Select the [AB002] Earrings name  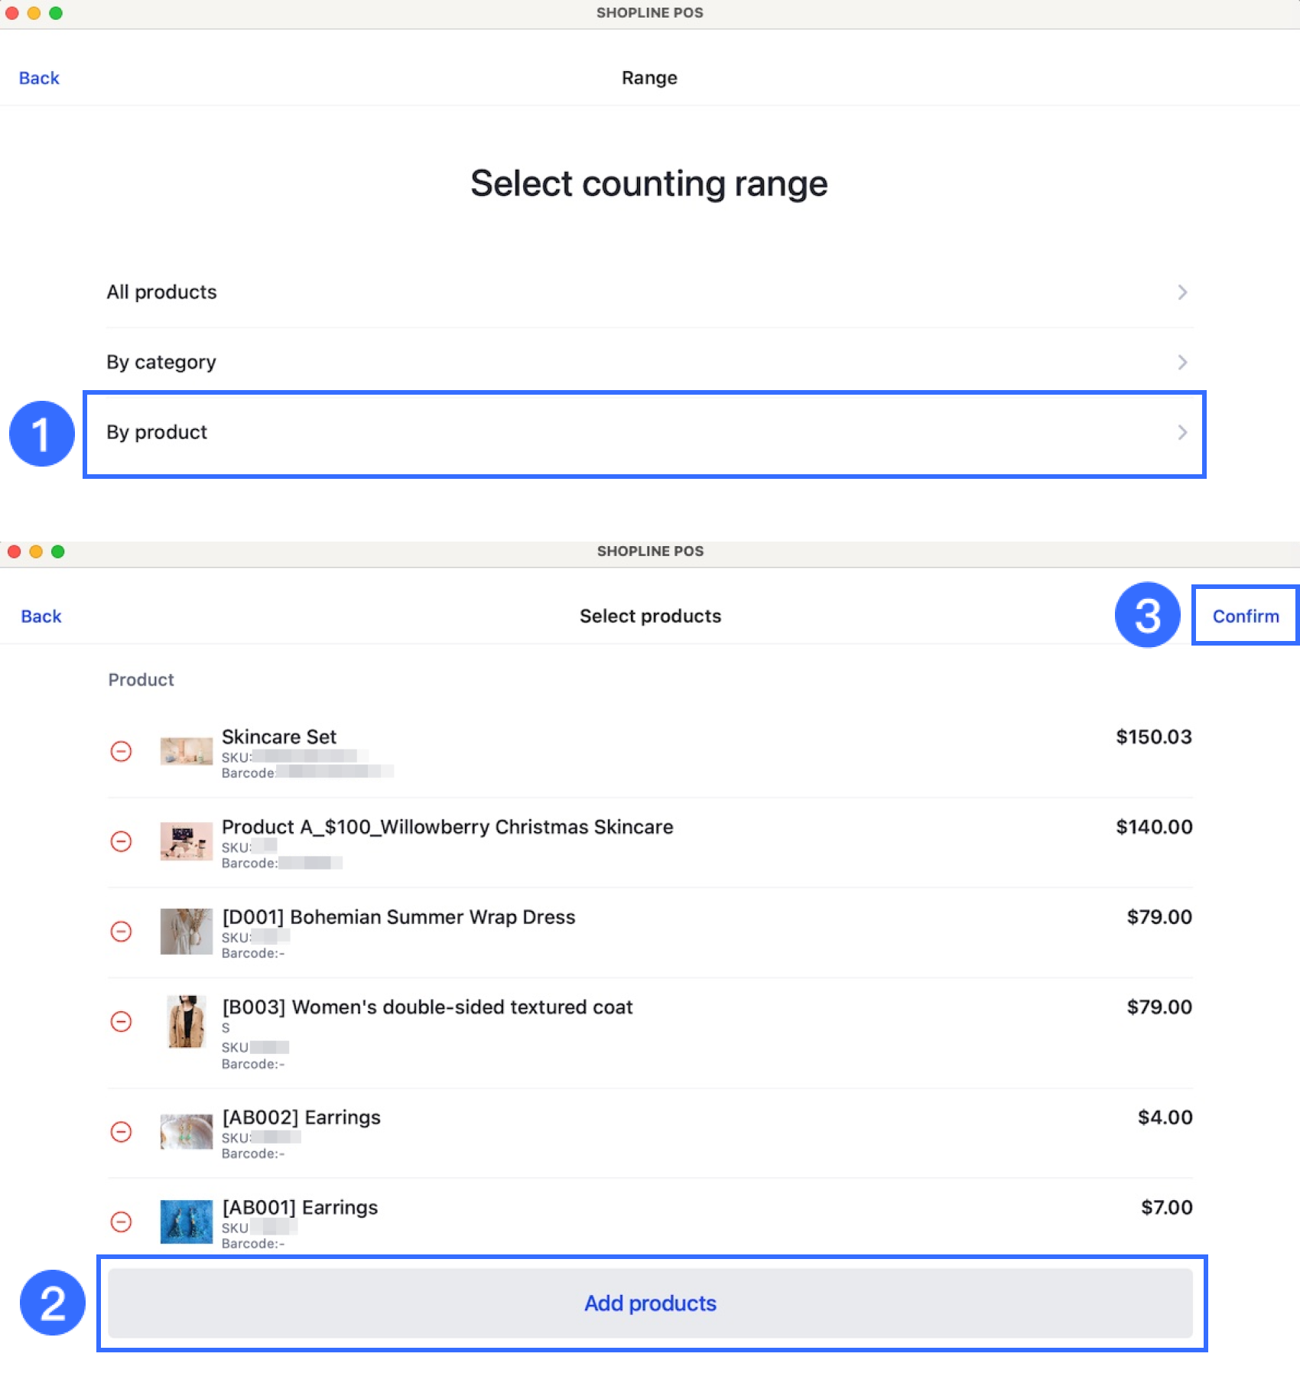tap(301, 1118)
